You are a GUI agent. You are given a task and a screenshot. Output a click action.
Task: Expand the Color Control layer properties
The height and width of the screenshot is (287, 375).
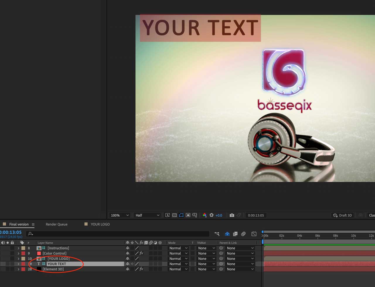coord(18,253)
